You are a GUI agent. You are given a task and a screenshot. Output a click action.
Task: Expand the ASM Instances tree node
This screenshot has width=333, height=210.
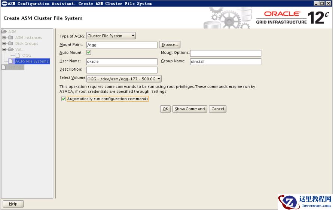click(4, 38)
